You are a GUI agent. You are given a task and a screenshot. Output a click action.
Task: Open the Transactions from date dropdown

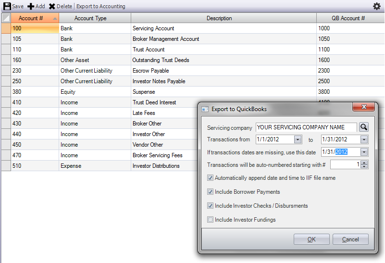(x=298, y=139)
